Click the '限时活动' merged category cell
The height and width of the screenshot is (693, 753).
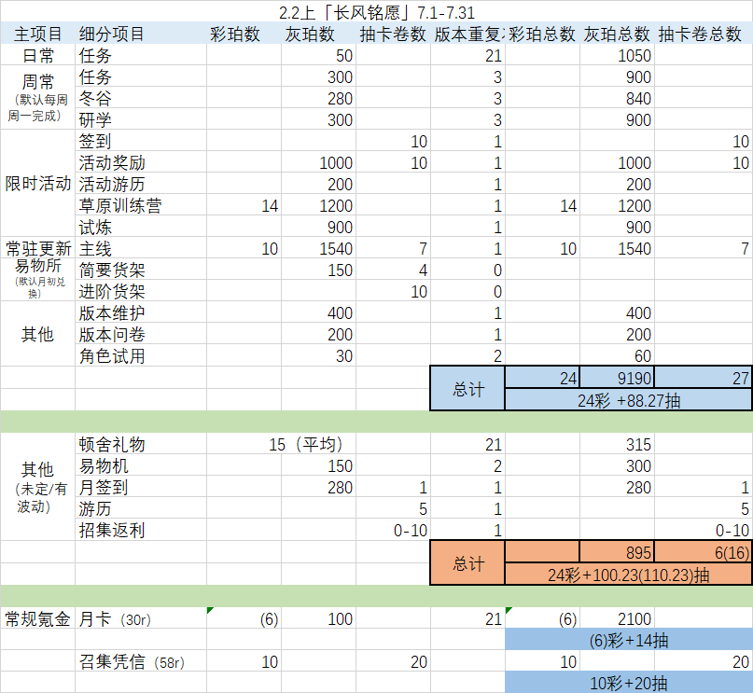coord(38,184)
